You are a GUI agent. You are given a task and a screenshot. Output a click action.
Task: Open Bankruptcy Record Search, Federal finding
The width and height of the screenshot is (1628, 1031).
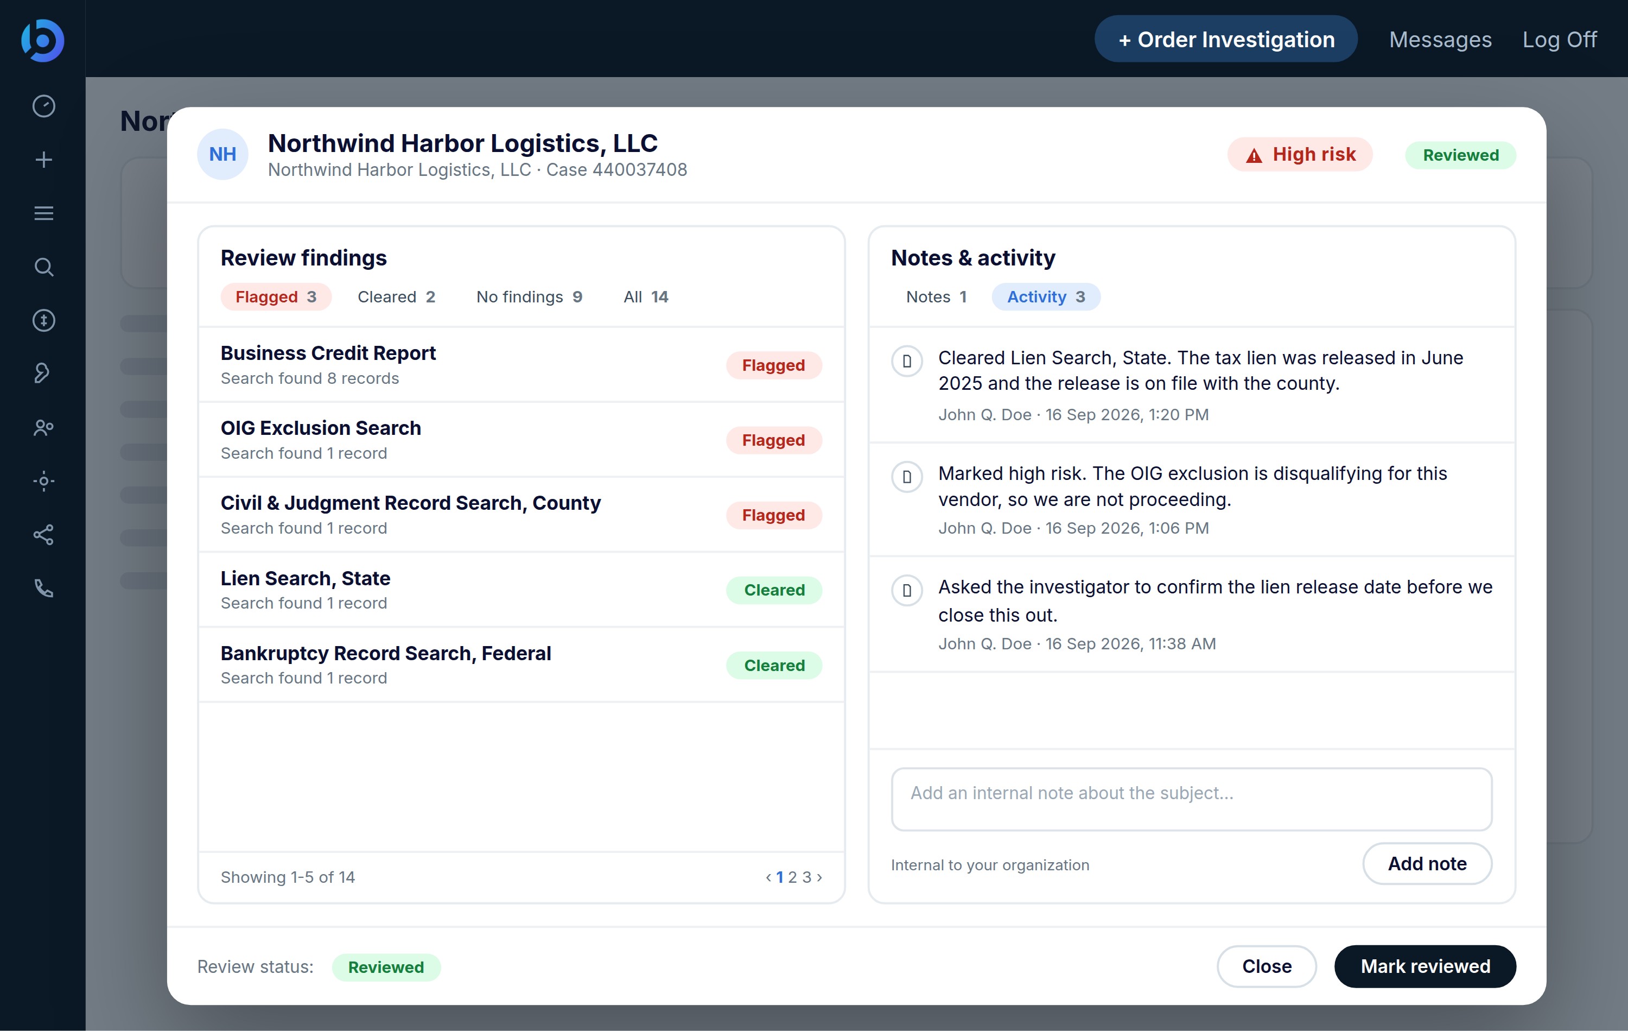522,666
